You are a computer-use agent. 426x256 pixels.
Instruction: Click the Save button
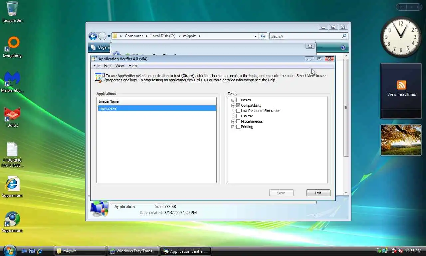pos(281,193)
